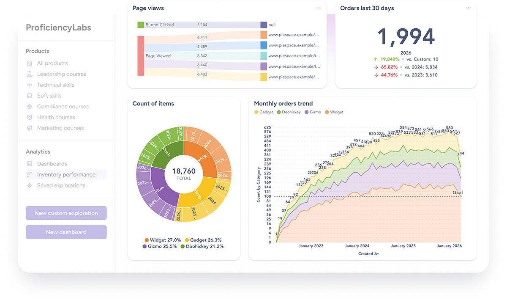Select the Button Clicked node in Page views
The width and height of the screenshot is (507, 303).
141,25
